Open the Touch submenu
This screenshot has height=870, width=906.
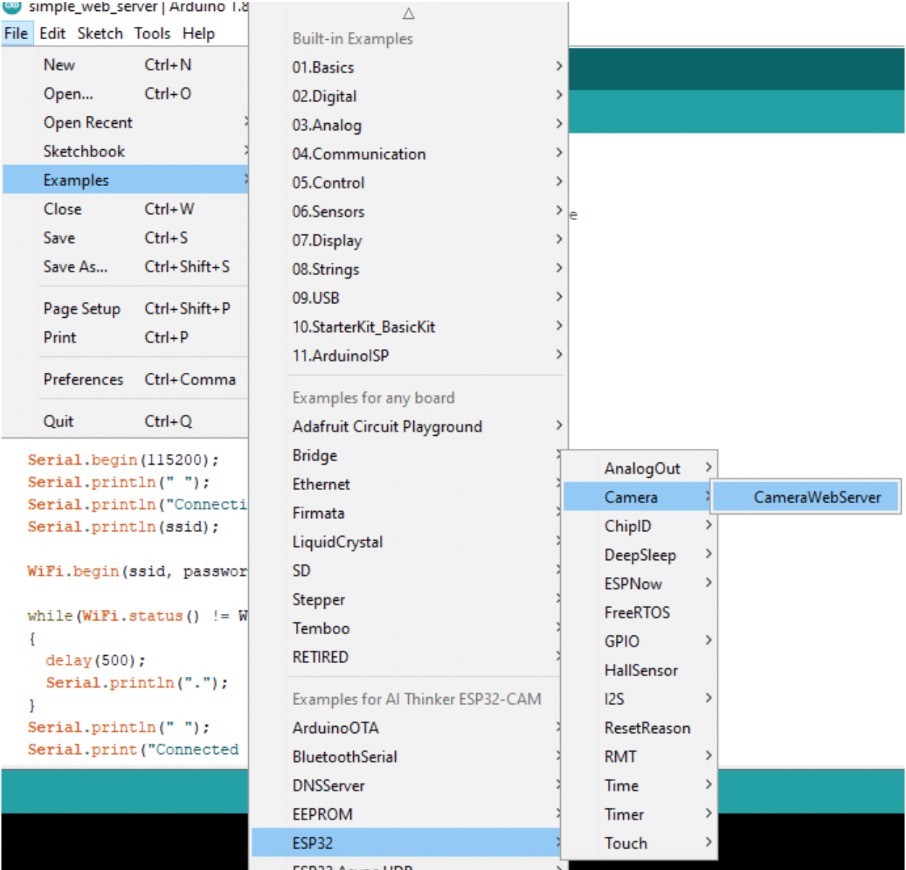tap(640, 843)
